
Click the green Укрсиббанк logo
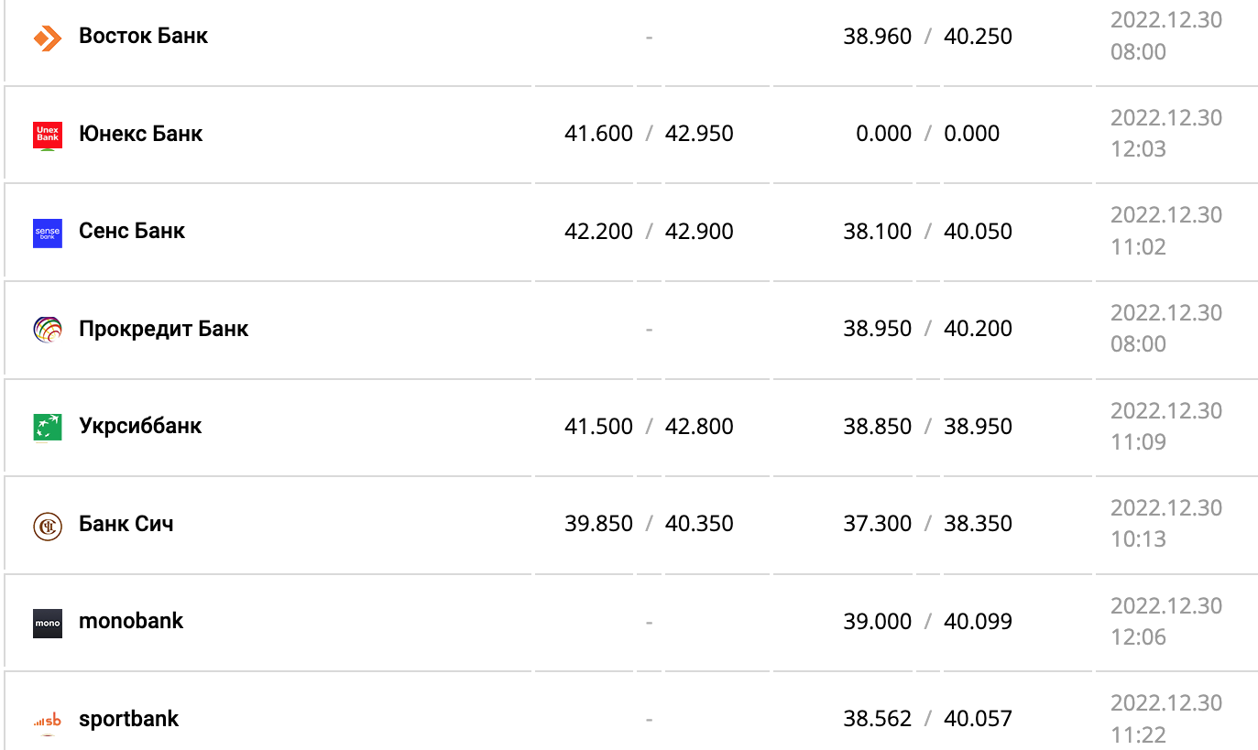pyautogui.click(x=48, y=427)
